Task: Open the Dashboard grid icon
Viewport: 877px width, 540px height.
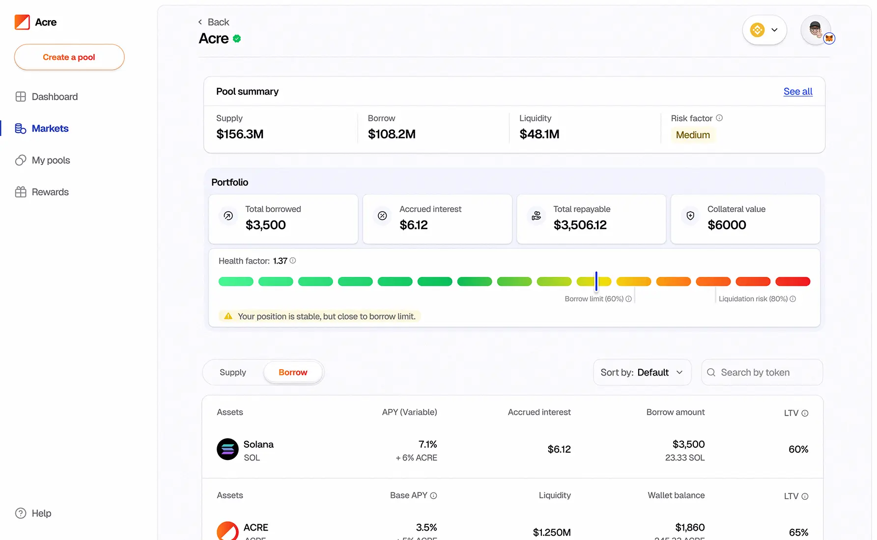Action: [21, 97]
